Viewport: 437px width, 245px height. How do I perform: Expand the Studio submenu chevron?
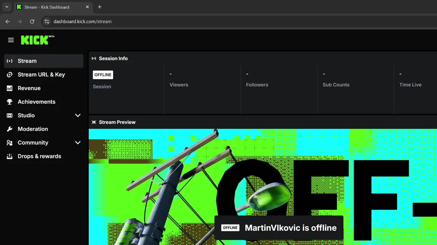(78, 115)
